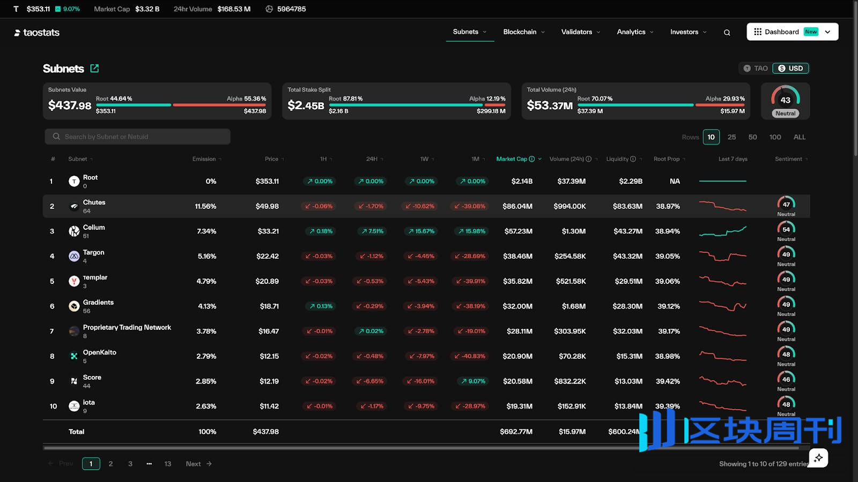Expand the Validators nav dropdown
Screen dimensions: 858x482
(x=581, y=32)
